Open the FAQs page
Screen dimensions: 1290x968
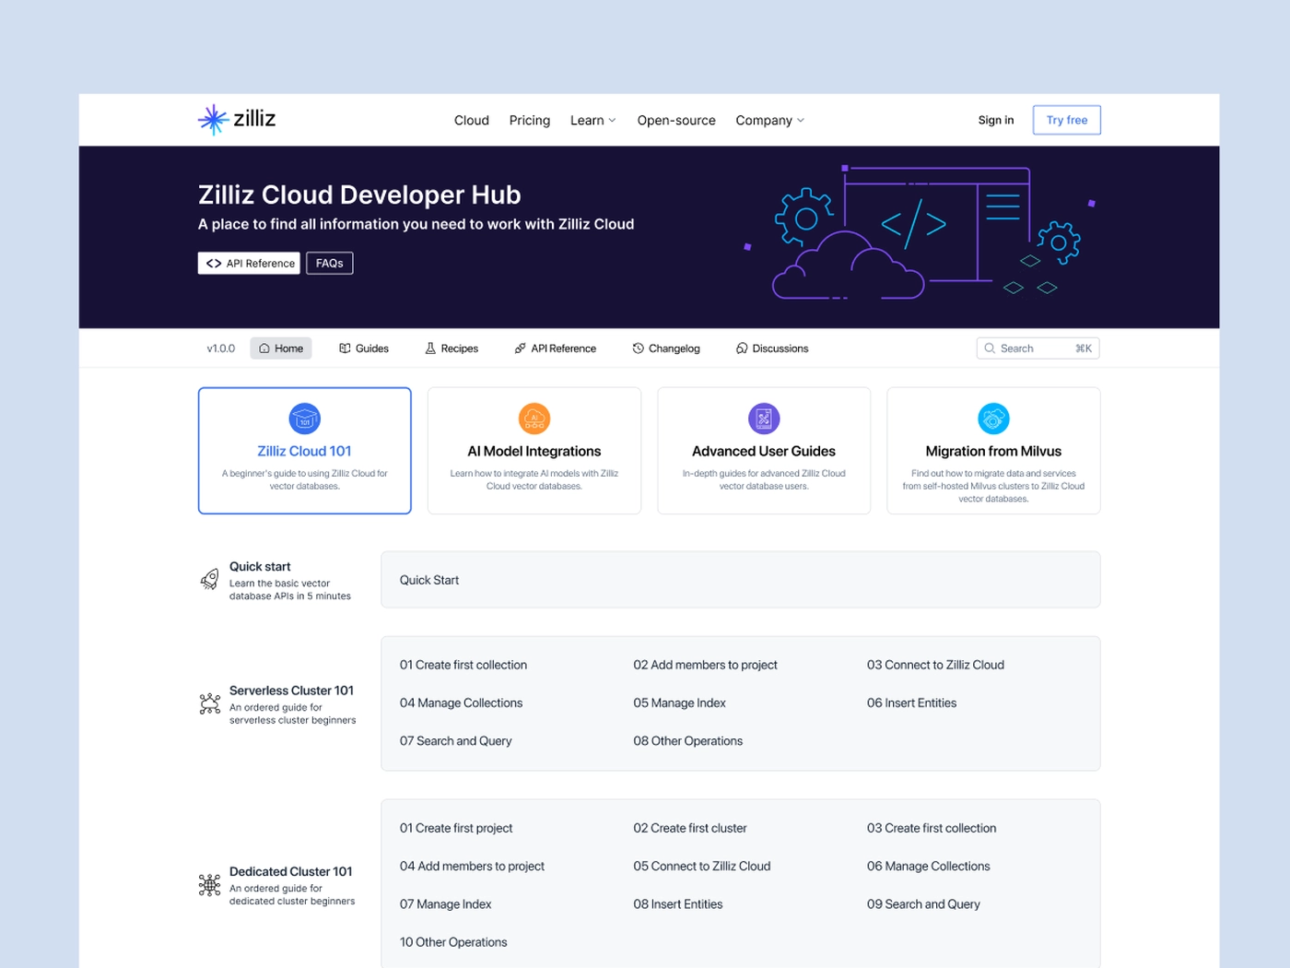[x=329, y=263]
